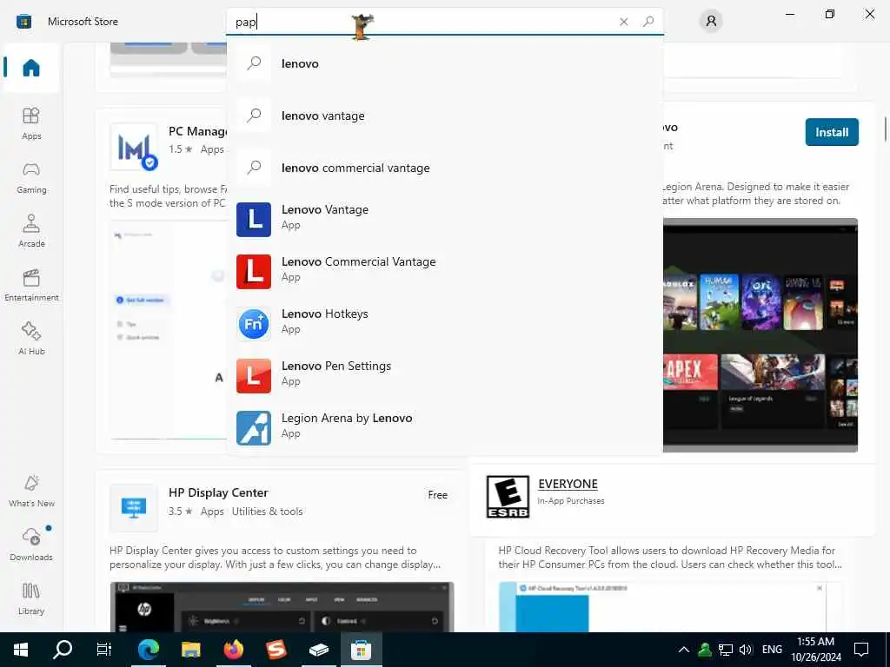Open the Arcade section
The height and width of the screenshot is (667, 890).
coord(31,231)
